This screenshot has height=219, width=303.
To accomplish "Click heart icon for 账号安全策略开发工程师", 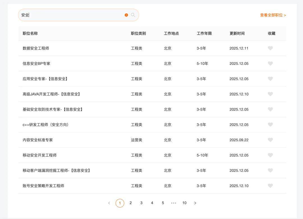I will 270,186.
